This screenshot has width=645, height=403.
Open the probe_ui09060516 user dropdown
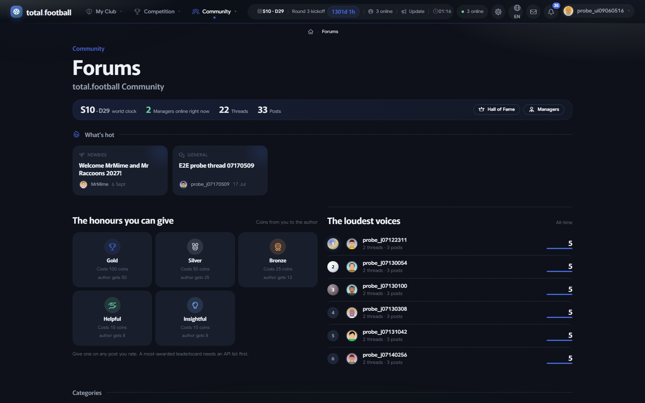pos(598,11)
